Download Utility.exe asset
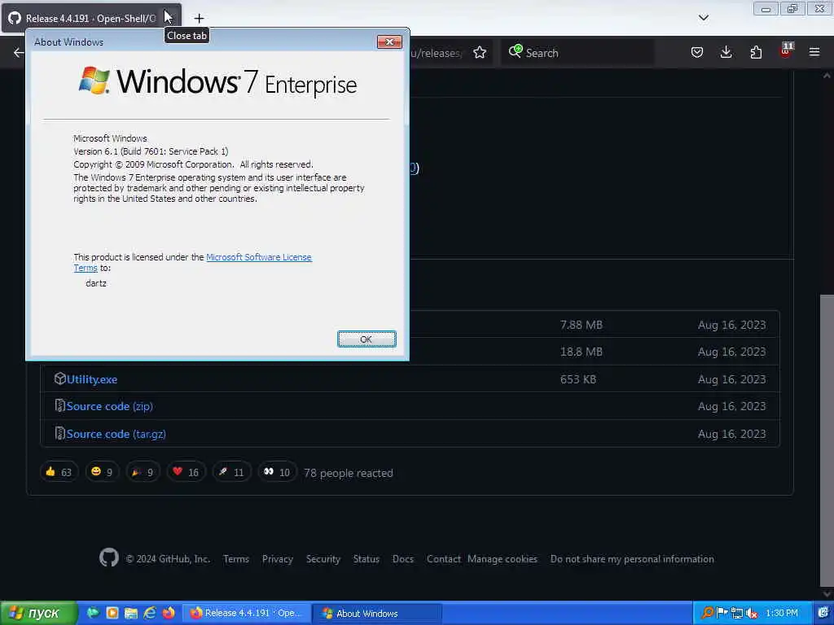Viewport: 834px width, 625px height. (91, 379)
